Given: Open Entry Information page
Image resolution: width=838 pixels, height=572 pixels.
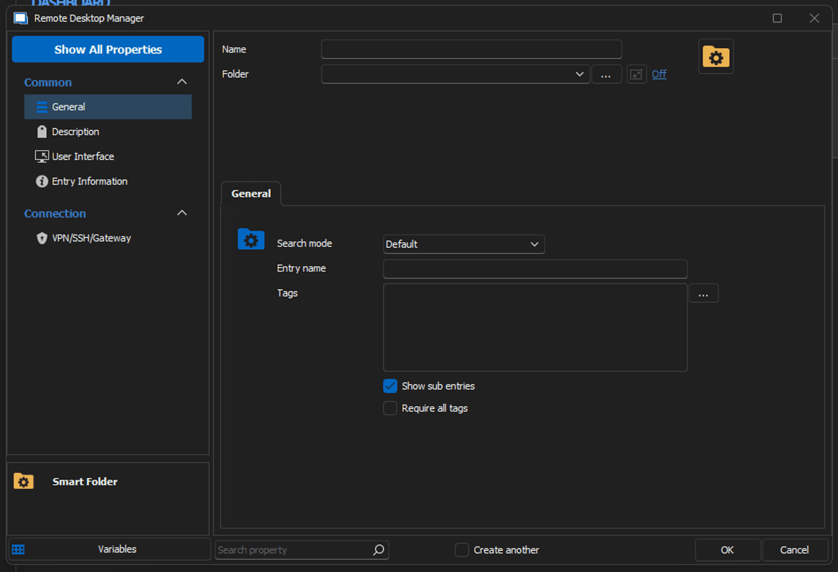Looking at the screenshot, I should [89, 181].
